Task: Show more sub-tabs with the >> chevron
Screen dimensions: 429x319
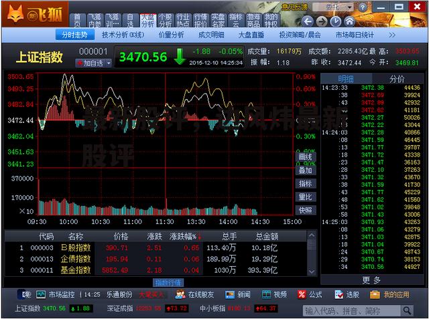Action: (392, 35)
